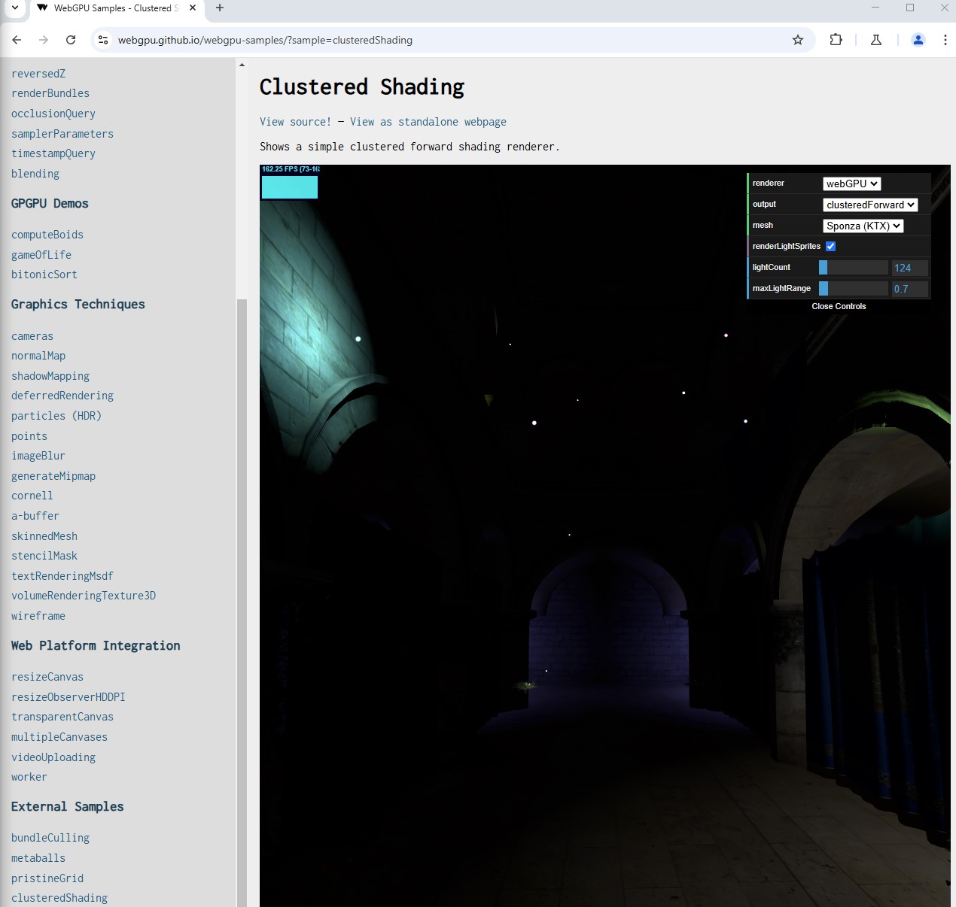Bookmark this page with the star icon
This screenshot has width=956, height=907.
(x=798, y=40)
